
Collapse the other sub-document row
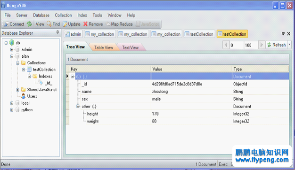click(78, 106)
